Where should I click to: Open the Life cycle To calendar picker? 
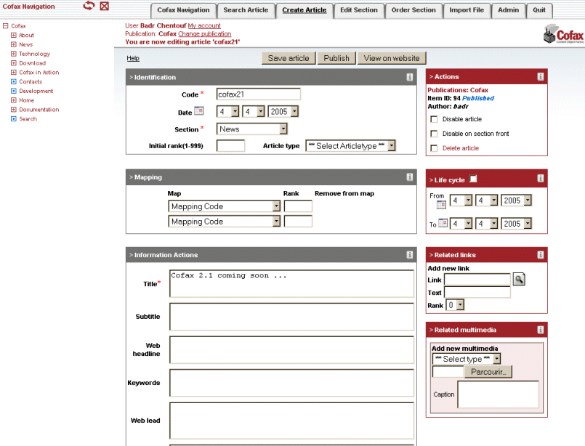coord(443,223)
